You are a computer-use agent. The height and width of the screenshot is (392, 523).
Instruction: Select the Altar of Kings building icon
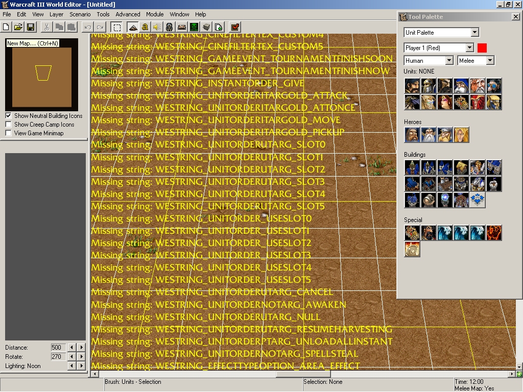tap(478, 167)
